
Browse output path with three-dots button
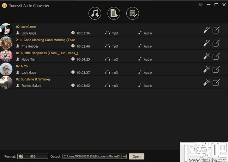124,156
